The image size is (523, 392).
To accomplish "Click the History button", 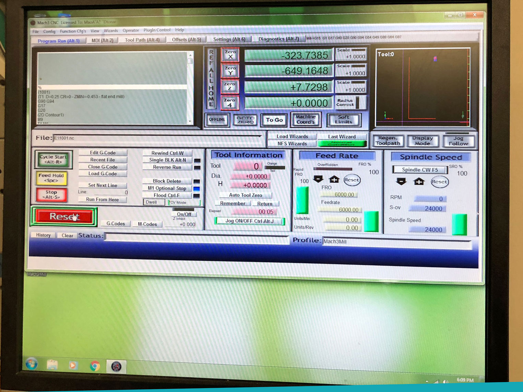I will 43,235.
